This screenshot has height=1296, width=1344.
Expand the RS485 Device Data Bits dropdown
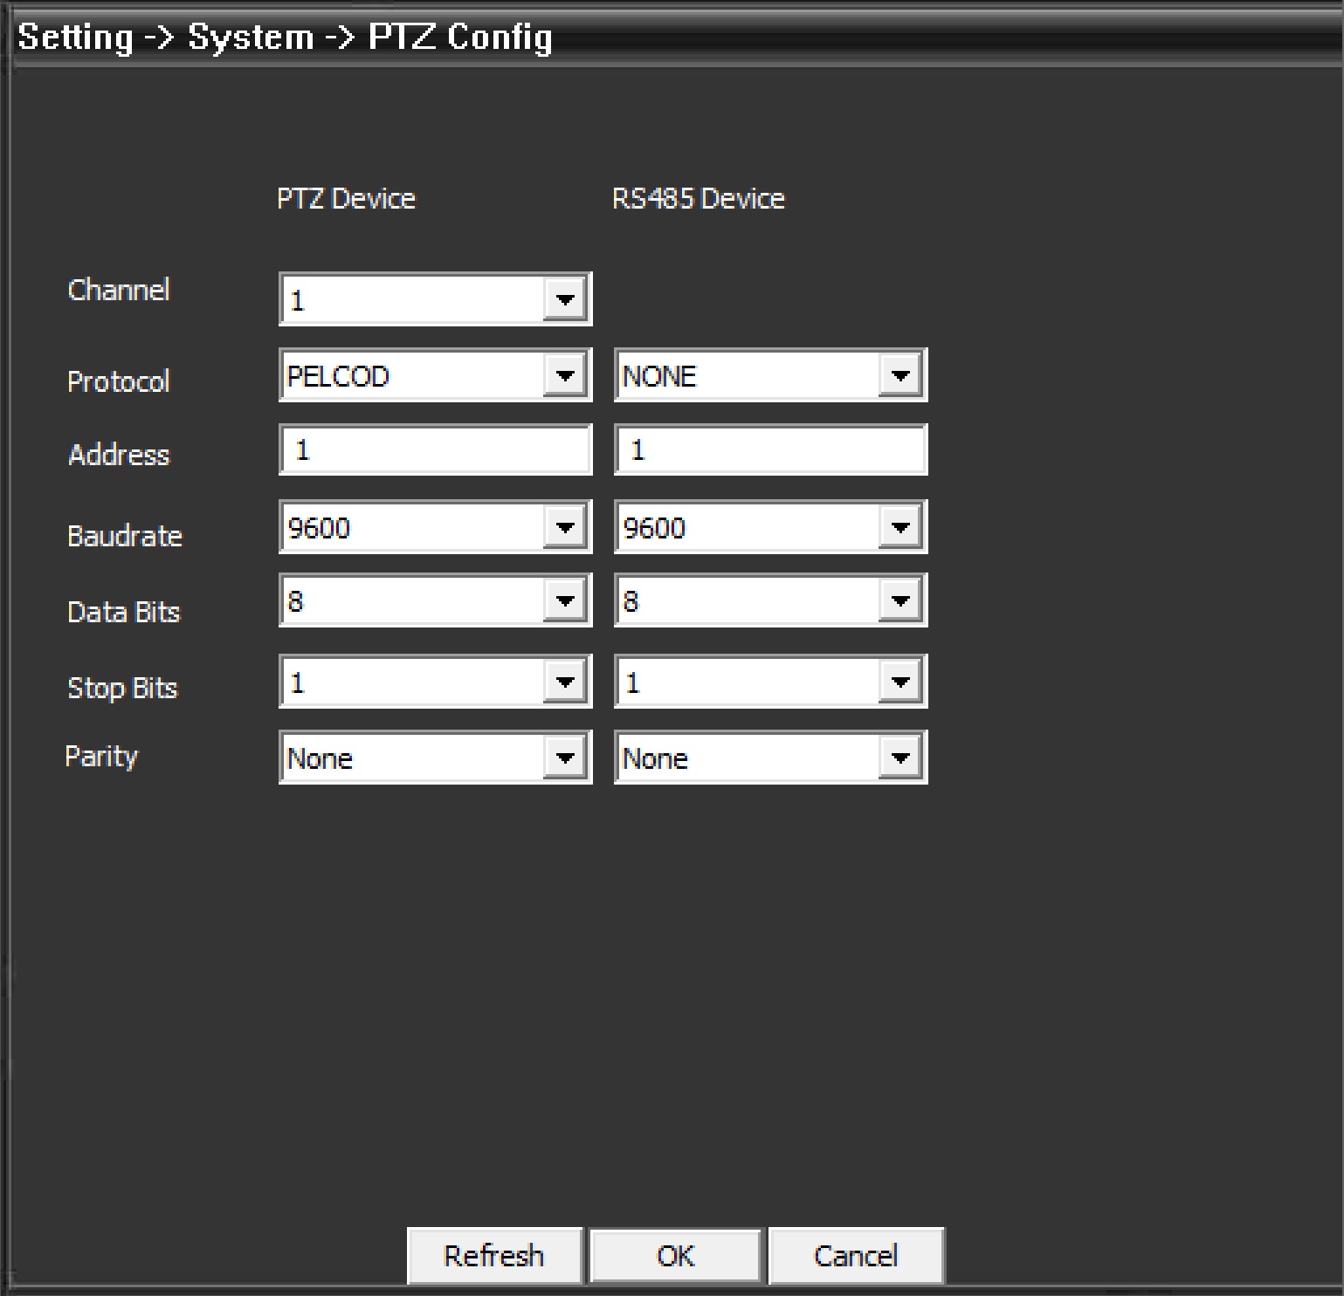pyautogui.click(x=899, y=600)
